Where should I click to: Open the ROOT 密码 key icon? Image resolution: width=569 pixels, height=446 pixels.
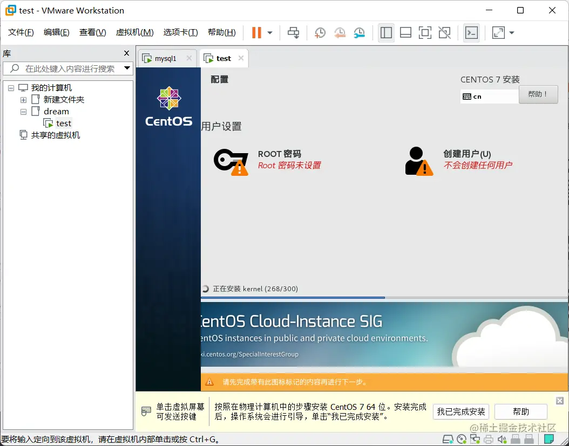click(x=231, y=162)
